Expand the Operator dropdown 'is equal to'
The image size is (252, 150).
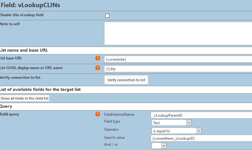[x=176, y=131]
